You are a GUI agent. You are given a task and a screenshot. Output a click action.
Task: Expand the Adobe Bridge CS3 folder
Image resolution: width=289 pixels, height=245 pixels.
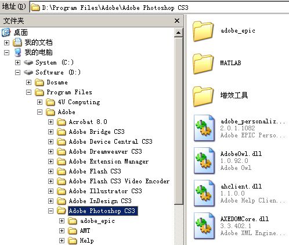(50, 132)
